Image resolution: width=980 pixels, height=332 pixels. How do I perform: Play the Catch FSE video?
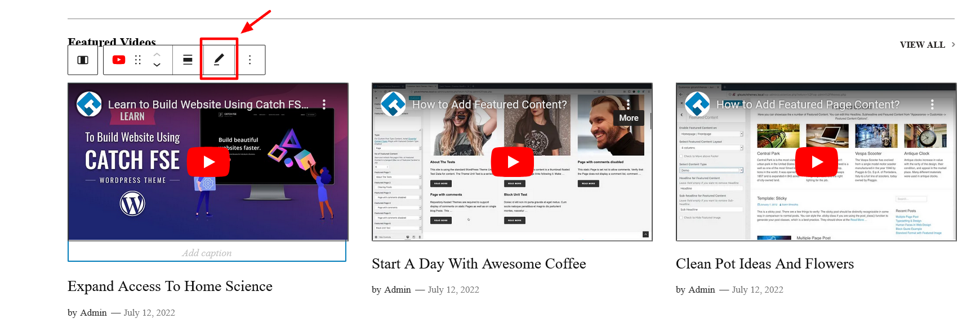(x=208, y=162)
